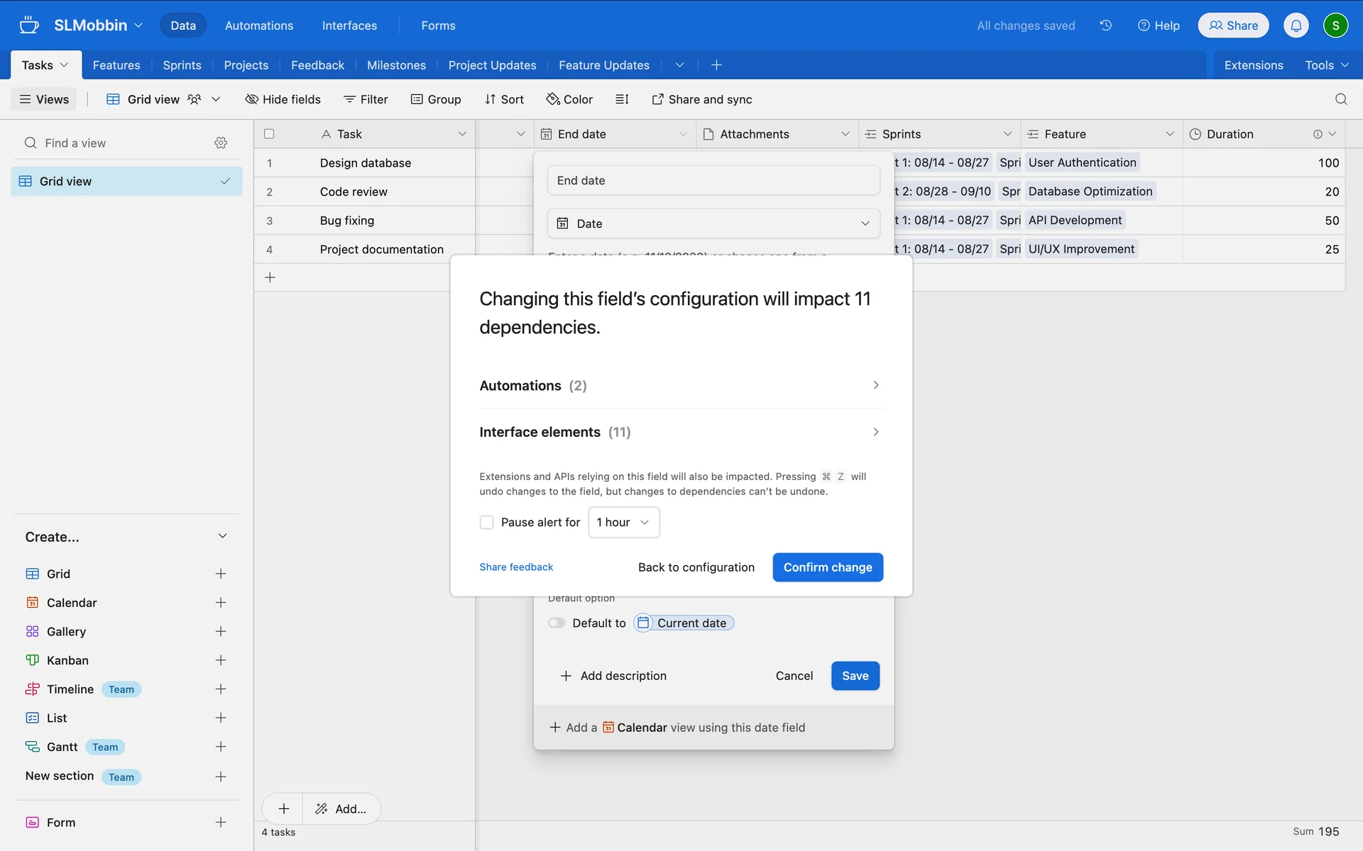
Task: Toggle Default to Current date switch
Action: 557,623
